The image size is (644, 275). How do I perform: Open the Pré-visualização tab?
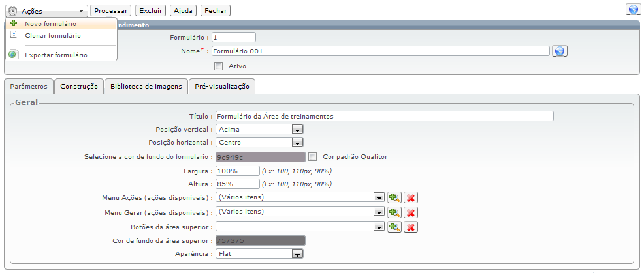click(222, 87)
